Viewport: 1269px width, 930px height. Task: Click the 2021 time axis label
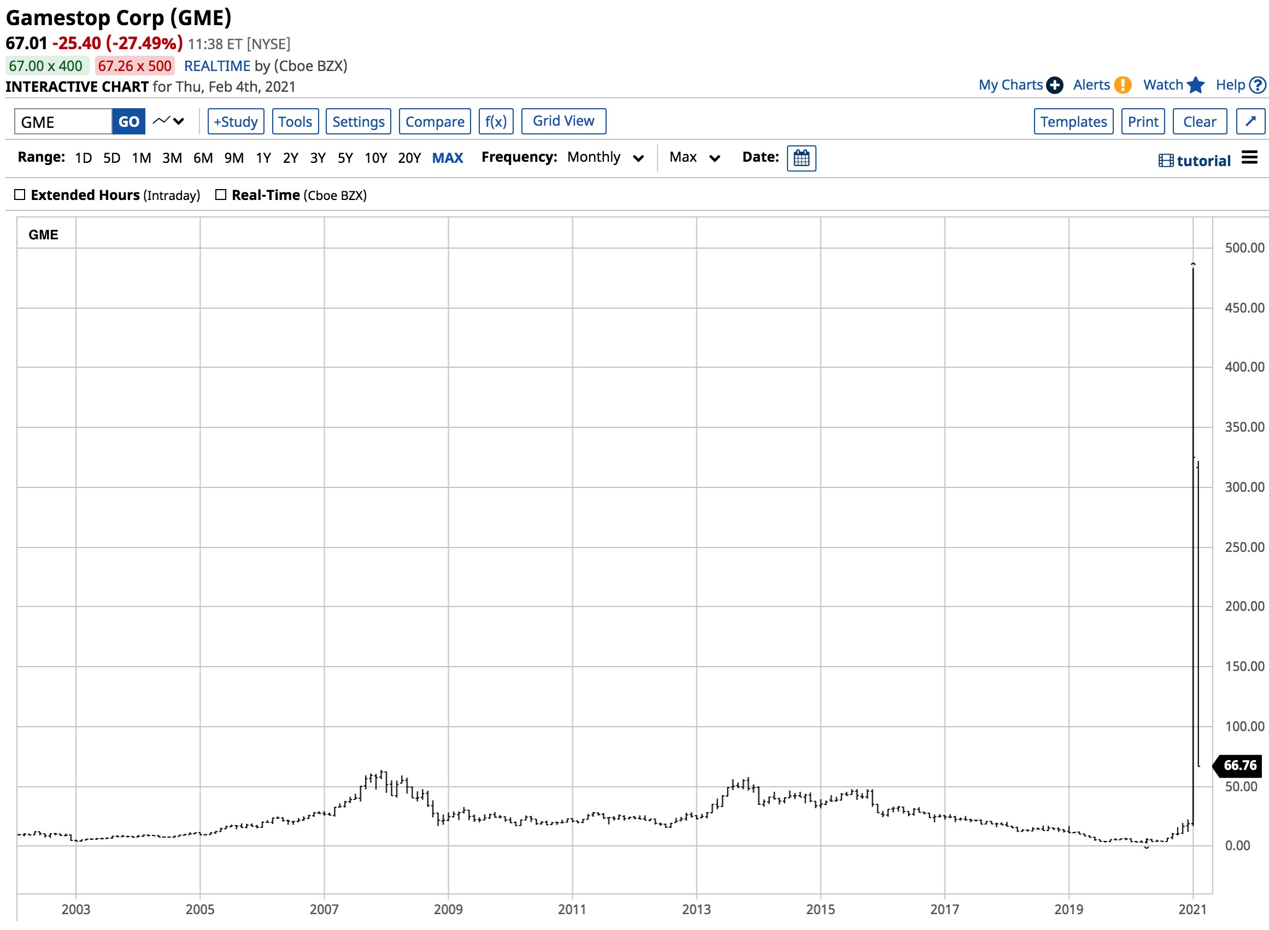[x=1192, y=909]
